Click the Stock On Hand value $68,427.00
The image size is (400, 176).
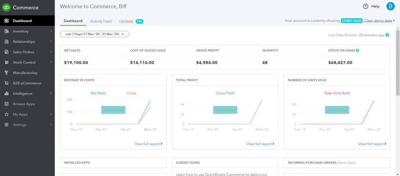340,63
